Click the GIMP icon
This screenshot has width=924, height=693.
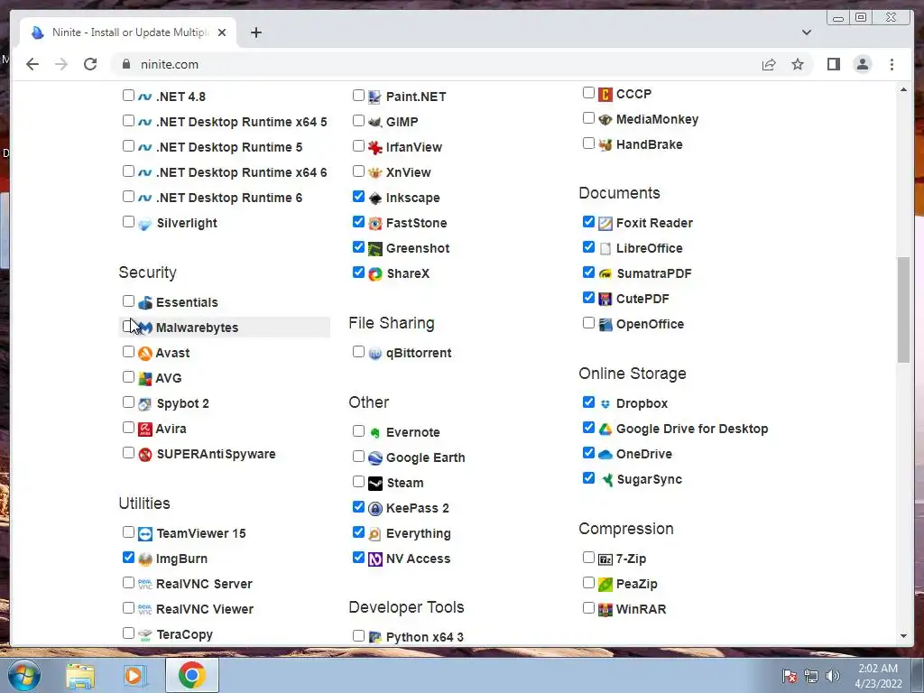pyautogui.click(x=374, y=122)
